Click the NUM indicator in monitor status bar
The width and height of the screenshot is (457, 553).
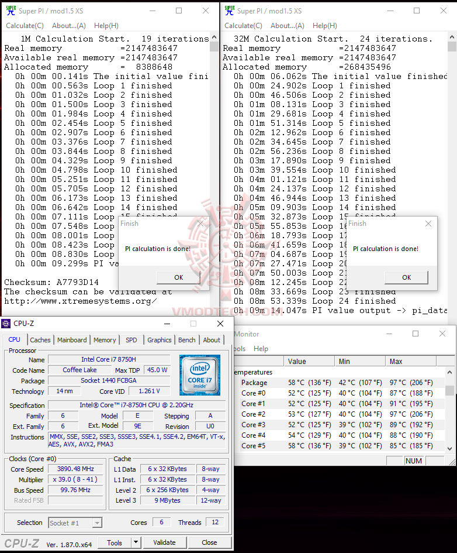(413, 461)
